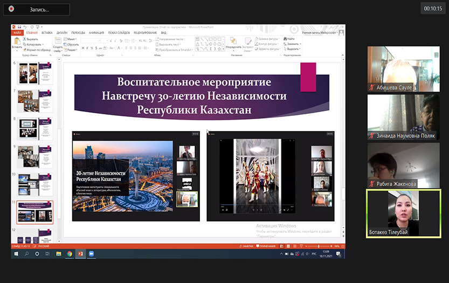Click the Reset (Сбросить) button

pyautogui.click(x=71, y=44)
